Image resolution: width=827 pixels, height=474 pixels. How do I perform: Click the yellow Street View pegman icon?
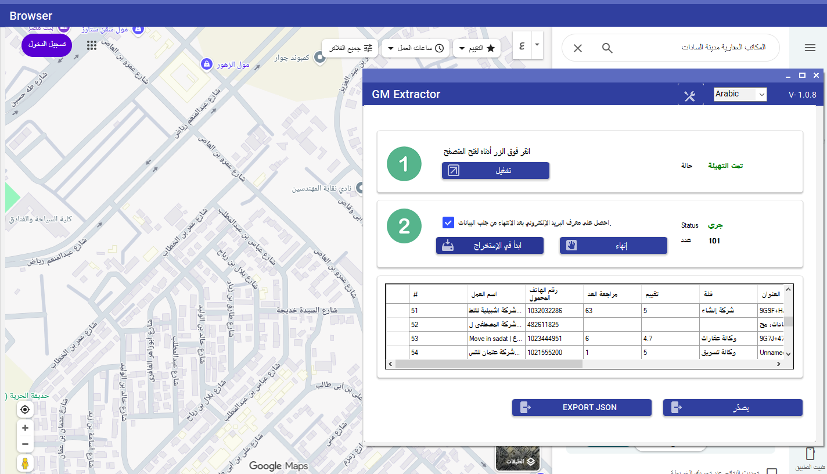pyautogui.click(x=25, y=464)
